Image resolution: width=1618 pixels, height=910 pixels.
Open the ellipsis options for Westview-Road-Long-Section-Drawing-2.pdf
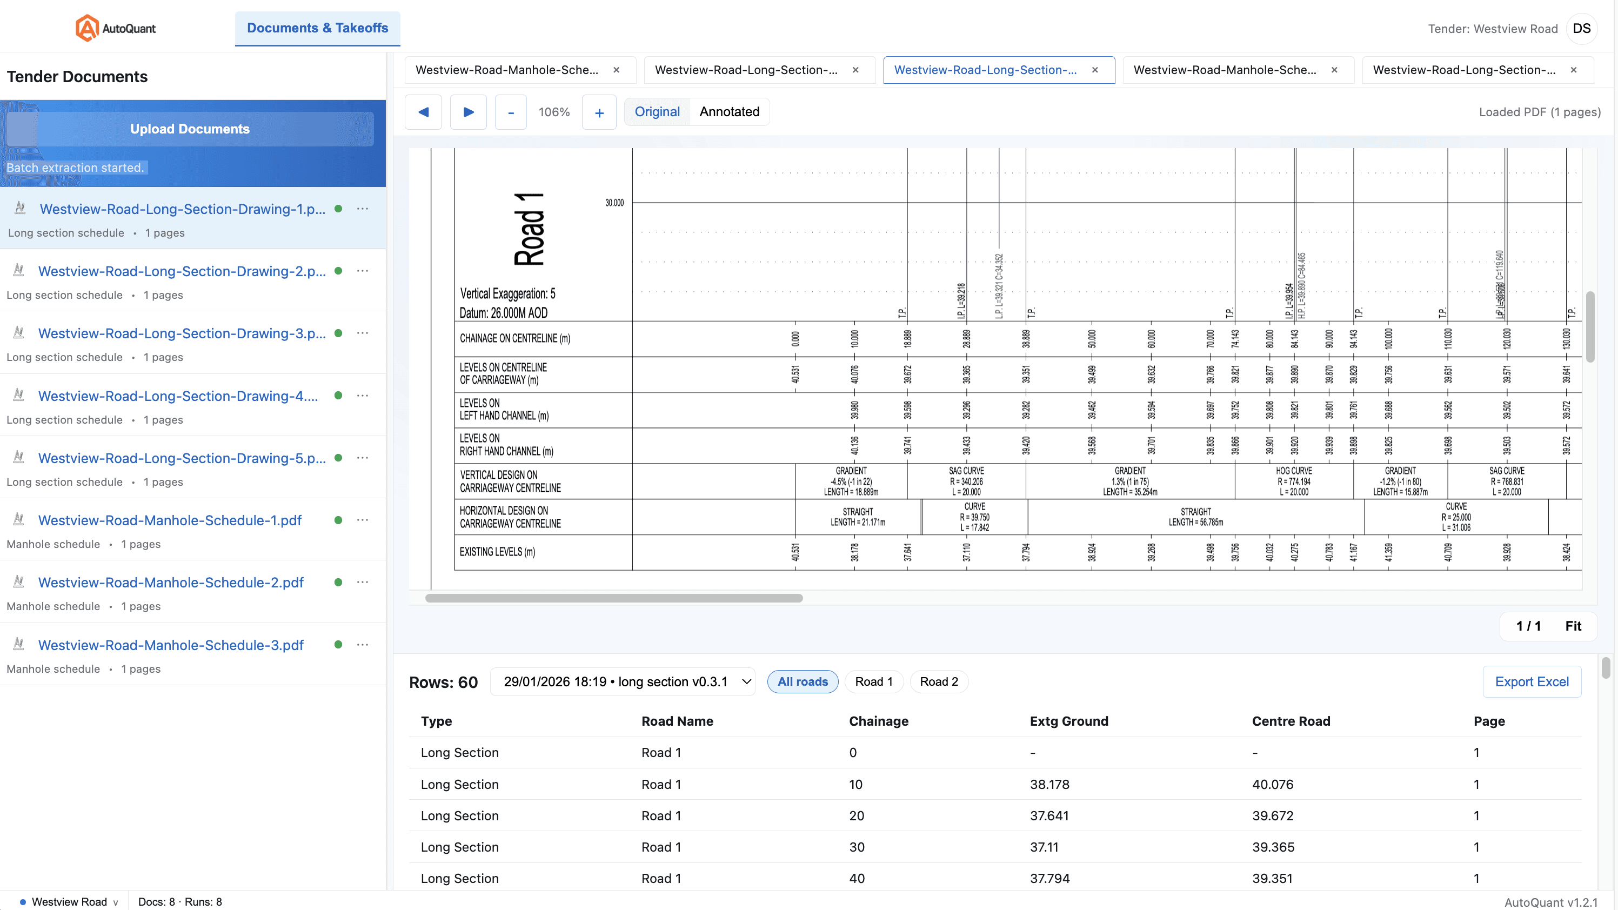tap(363, 271)
